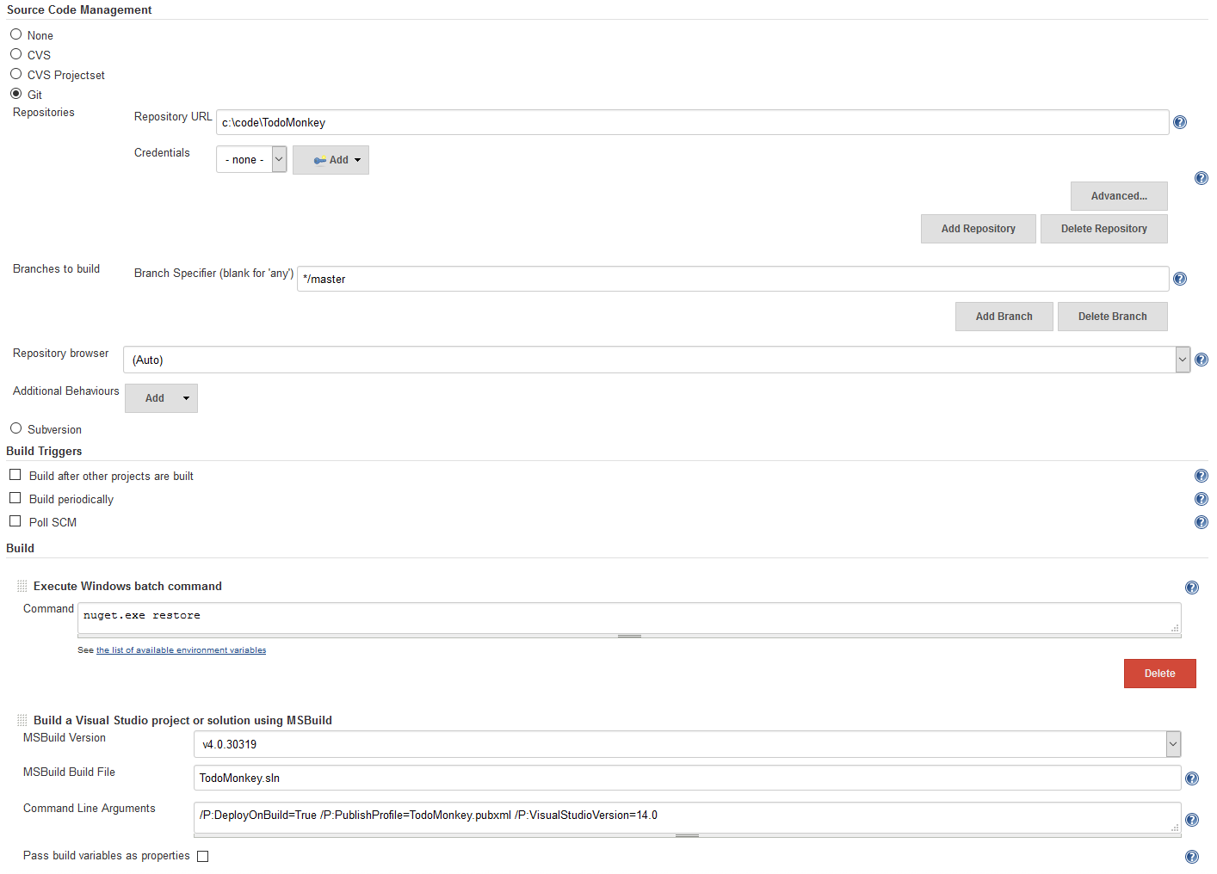Open the Repository browser Auto dropdown
1217x874 pixels.
pyautogui.click(x=657, y=360)
